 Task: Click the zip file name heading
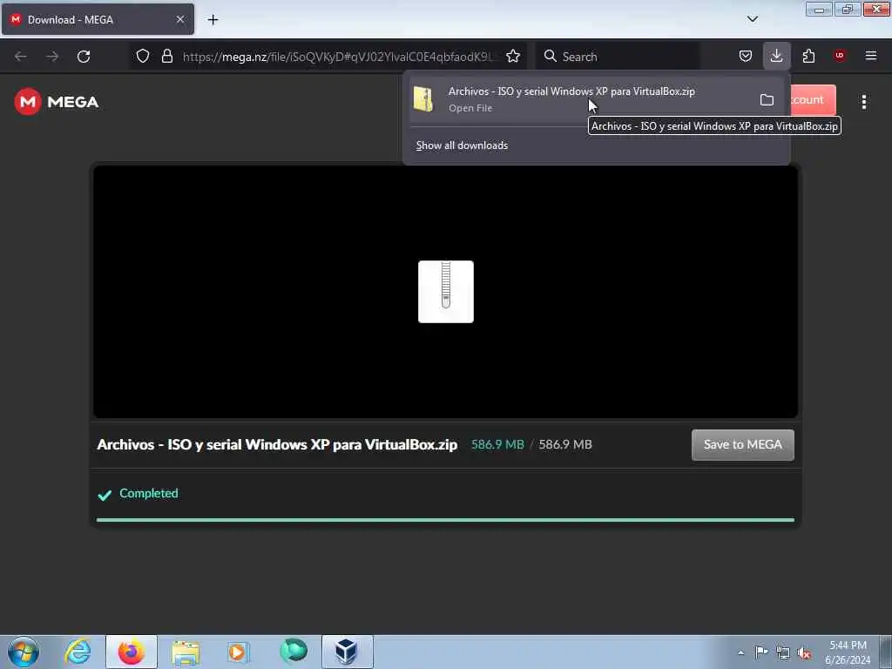[x=277, y=445]
